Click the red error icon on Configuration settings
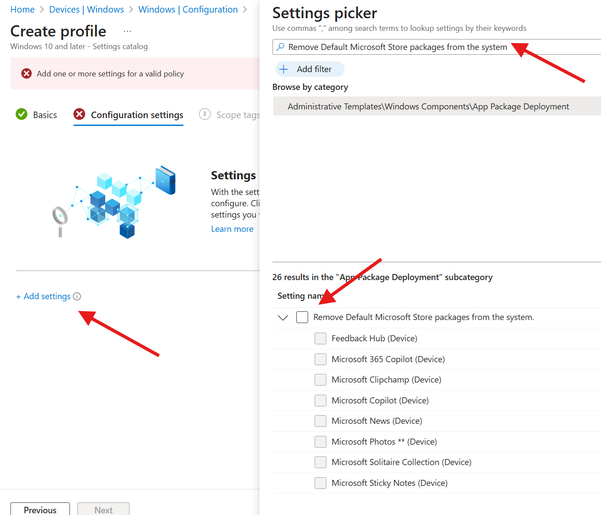 coord(79,114)
